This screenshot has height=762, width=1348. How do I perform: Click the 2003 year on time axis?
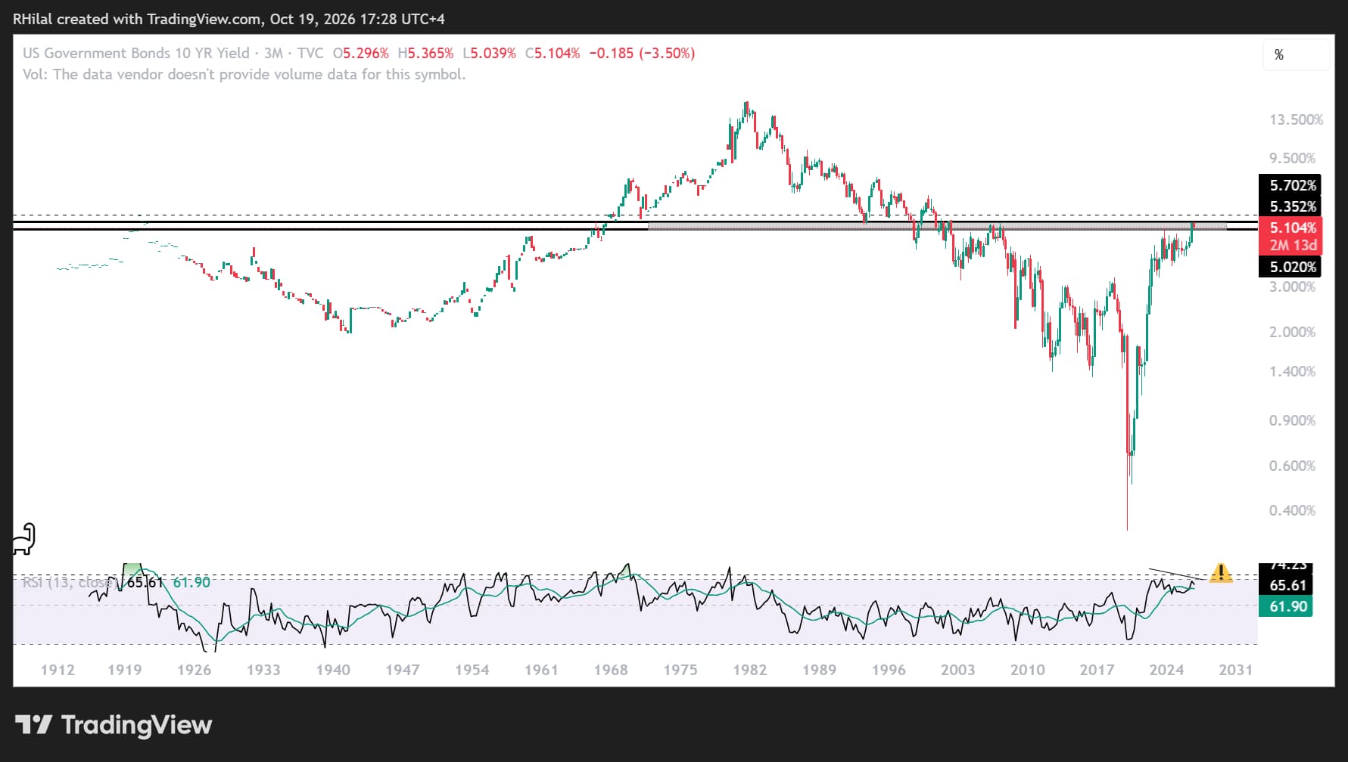click(957, 670)
